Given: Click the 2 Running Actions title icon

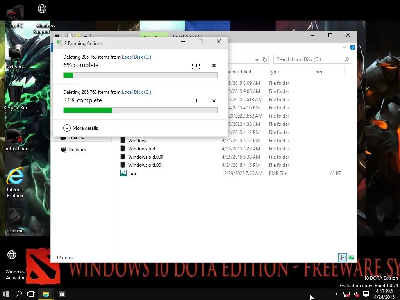Looking at the screenshot, I should tap(59, 43).
